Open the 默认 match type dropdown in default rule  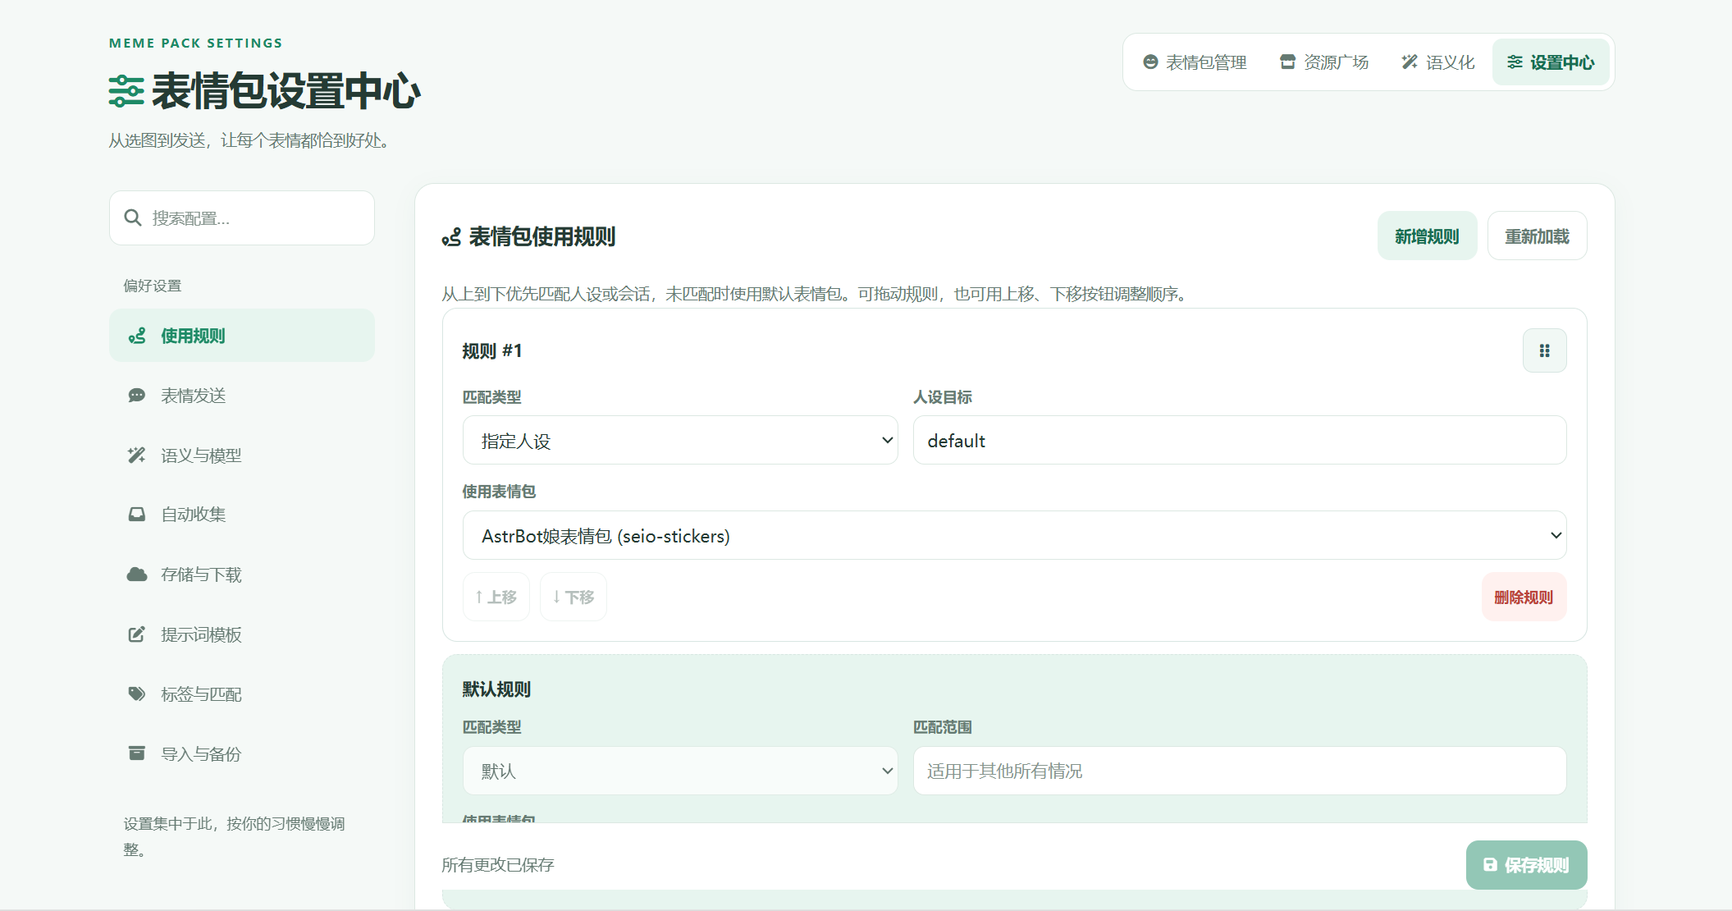pos(680,771)
